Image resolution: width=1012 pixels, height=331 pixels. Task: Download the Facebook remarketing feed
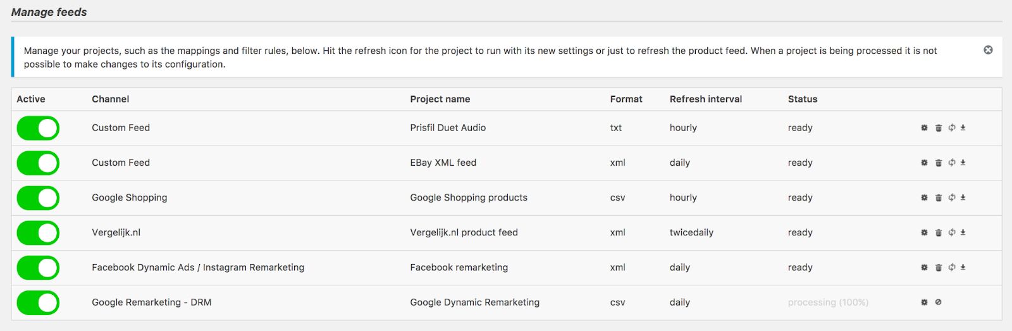[x=963, y=268]
